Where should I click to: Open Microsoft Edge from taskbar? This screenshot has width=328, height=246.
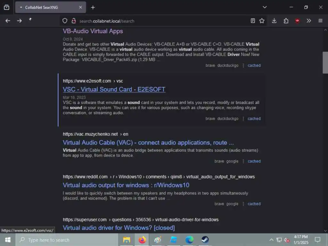click(189, 240)
